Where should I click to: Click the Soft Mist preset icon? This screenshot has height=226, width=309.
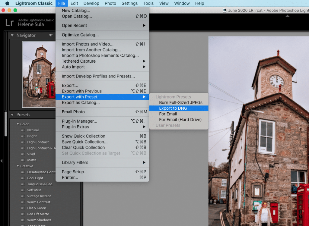click(x=23, y=190)
